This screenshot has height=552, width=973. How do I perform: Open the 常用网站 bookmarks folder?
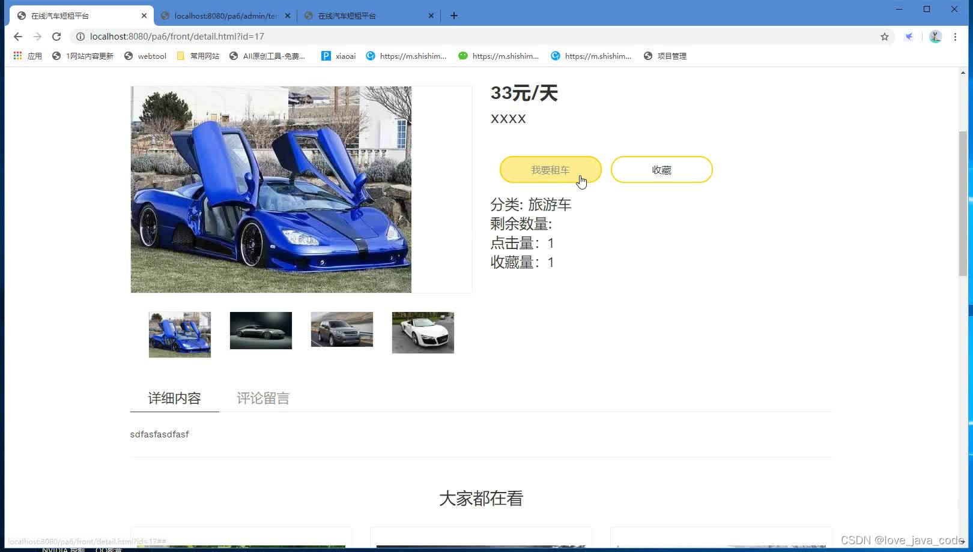coord(198,56)
